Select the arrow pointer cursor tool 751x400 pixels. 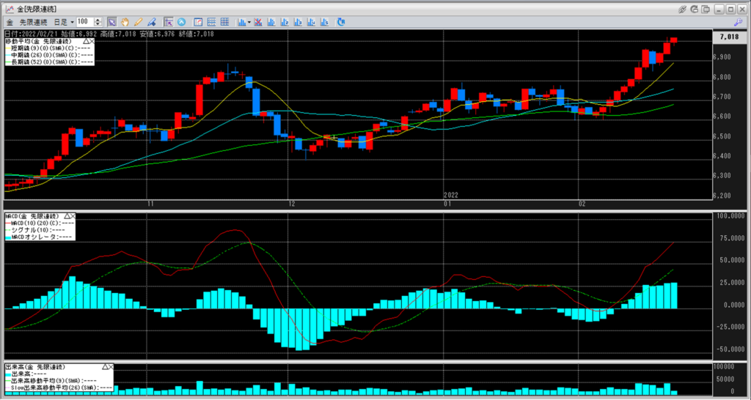click(x=111, y=22)
